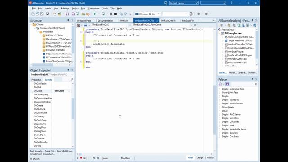Screen dimensions: 288x162
Task: Open the Component menu
Action: [x=94, y=9]
